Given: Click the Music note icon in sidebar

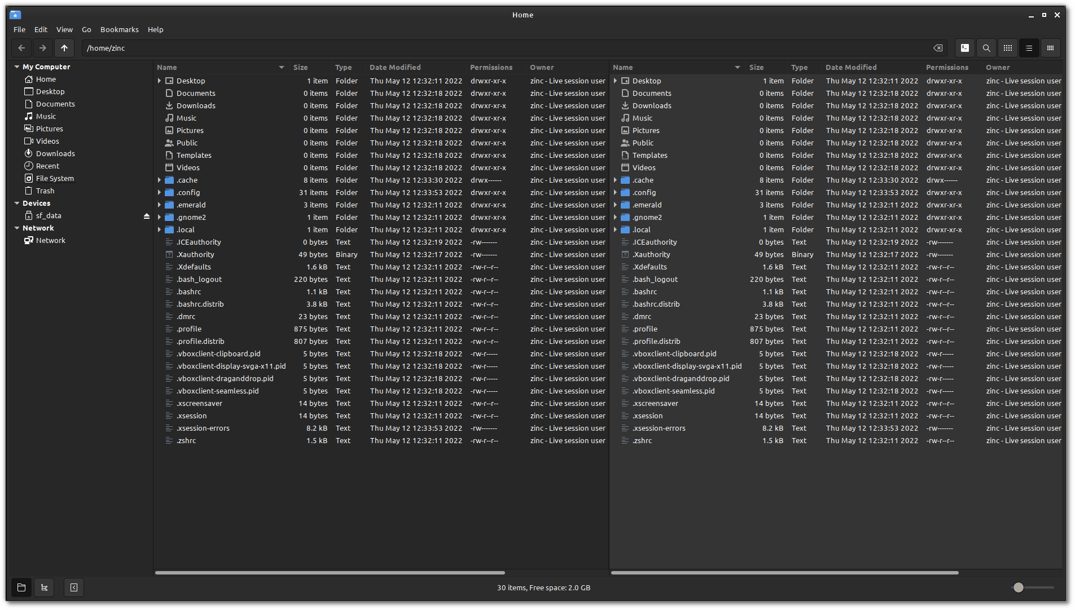Looking at the screenshot, I should click(x=29, y=117).
